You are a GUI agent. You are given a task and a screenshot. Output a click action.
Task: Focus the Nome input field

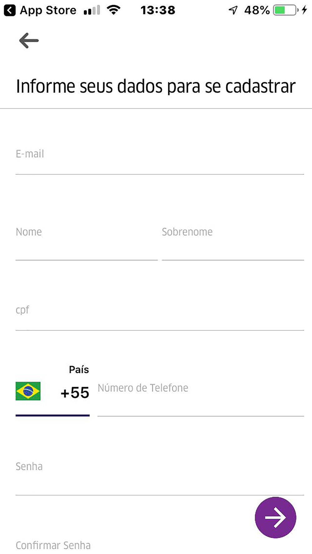click(x=86, y=240)
